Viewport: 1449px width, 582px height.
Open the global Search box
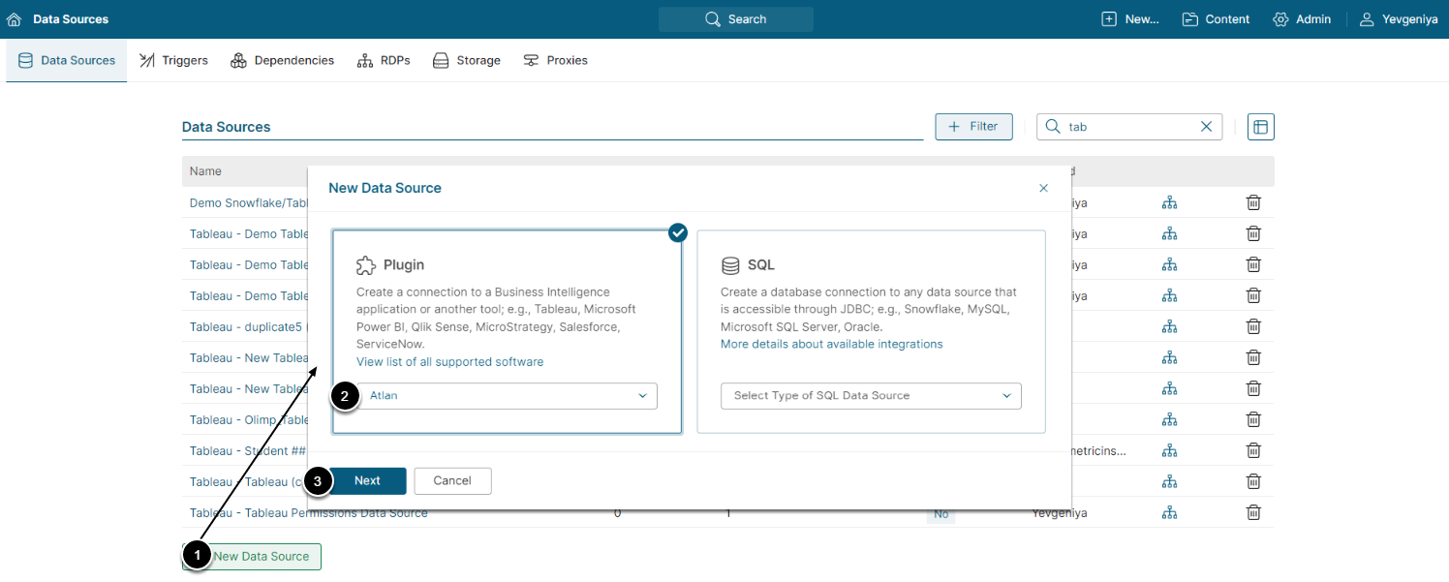tap(735, 19)
